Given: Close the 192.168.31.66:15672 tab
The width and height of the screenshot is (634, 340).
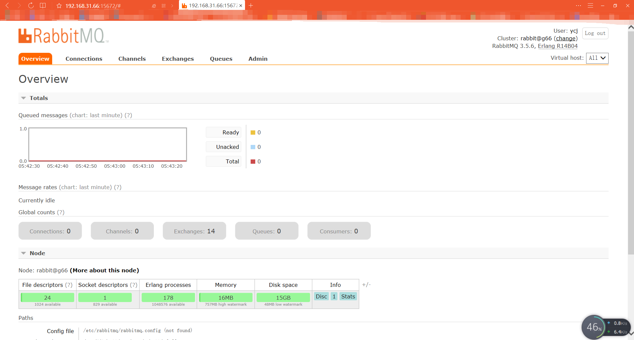Looking at the screenshot, I should click(x=241, y=6).
